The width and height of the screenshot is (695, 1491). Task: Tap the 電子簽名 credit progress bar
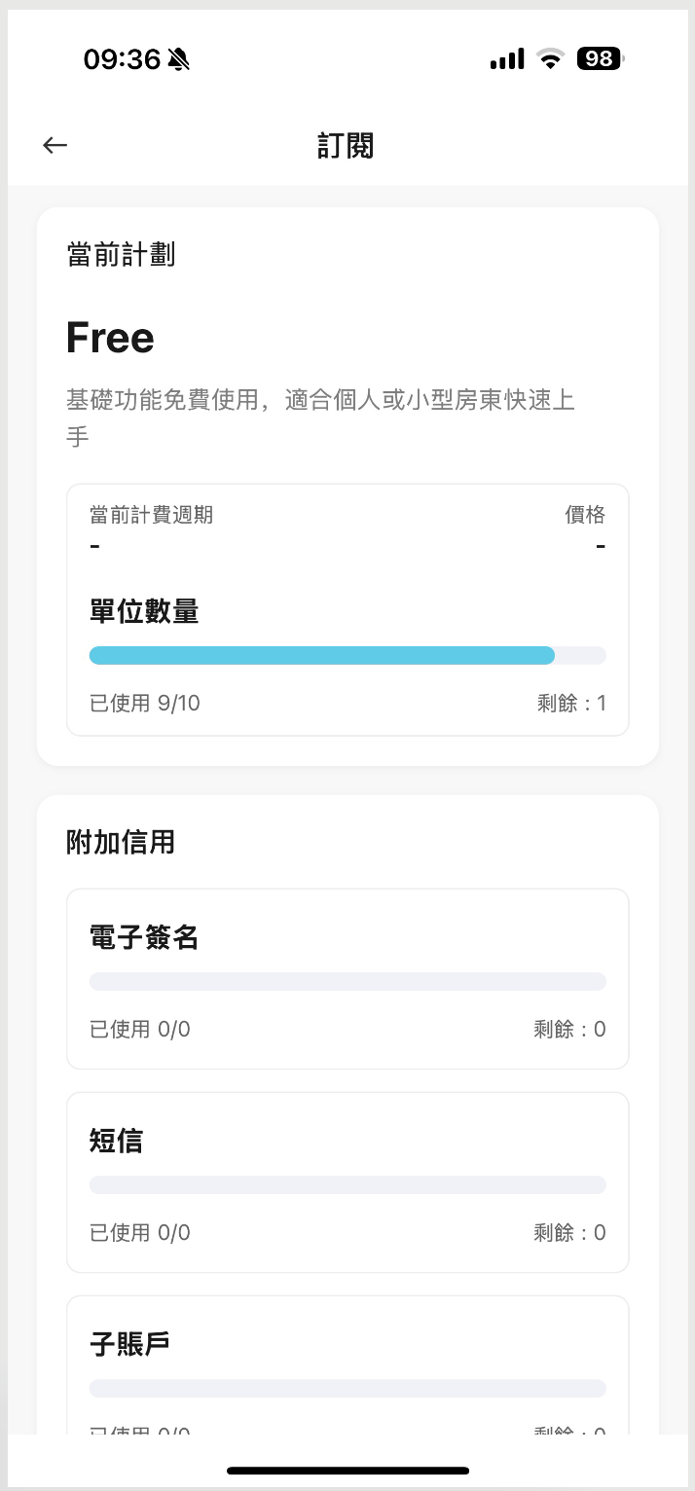pos(347,981)
